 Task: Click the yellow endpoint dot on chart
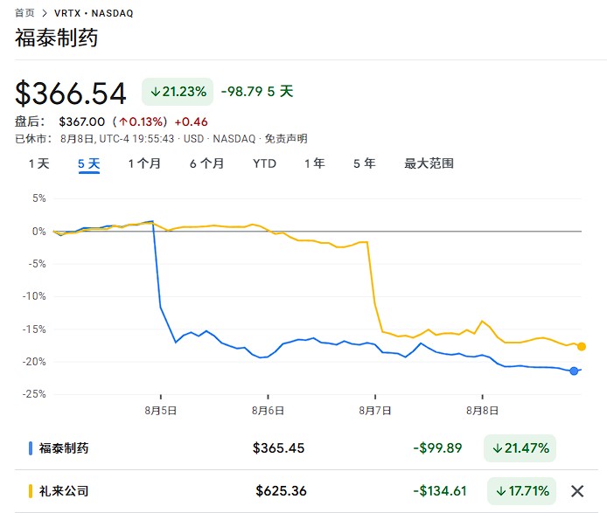(x=582, y=347)
